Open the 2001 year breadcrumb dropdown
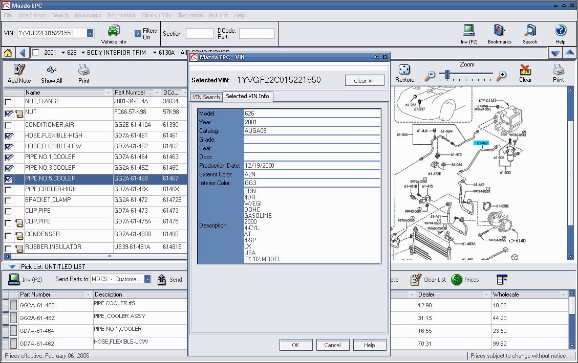 [63, 53]
